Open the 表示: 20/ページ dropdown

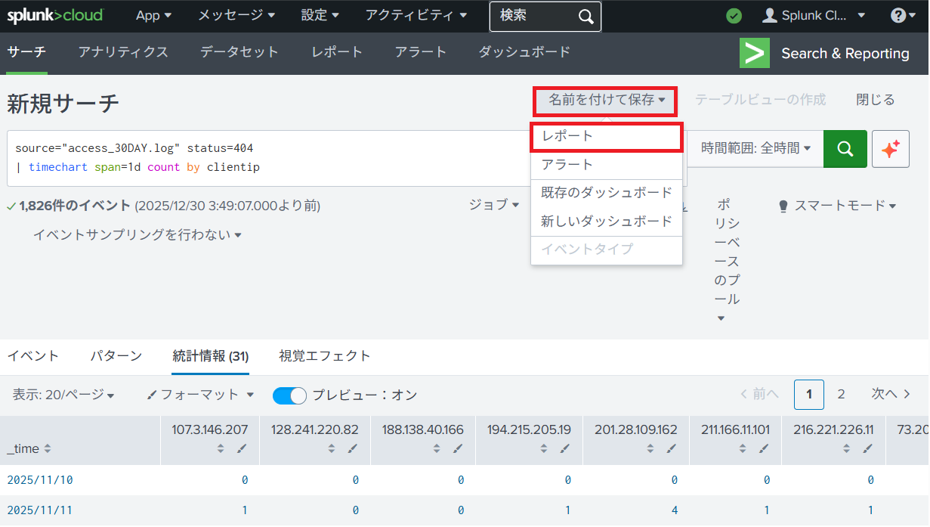pyautogui.click(x=63, y=395)
